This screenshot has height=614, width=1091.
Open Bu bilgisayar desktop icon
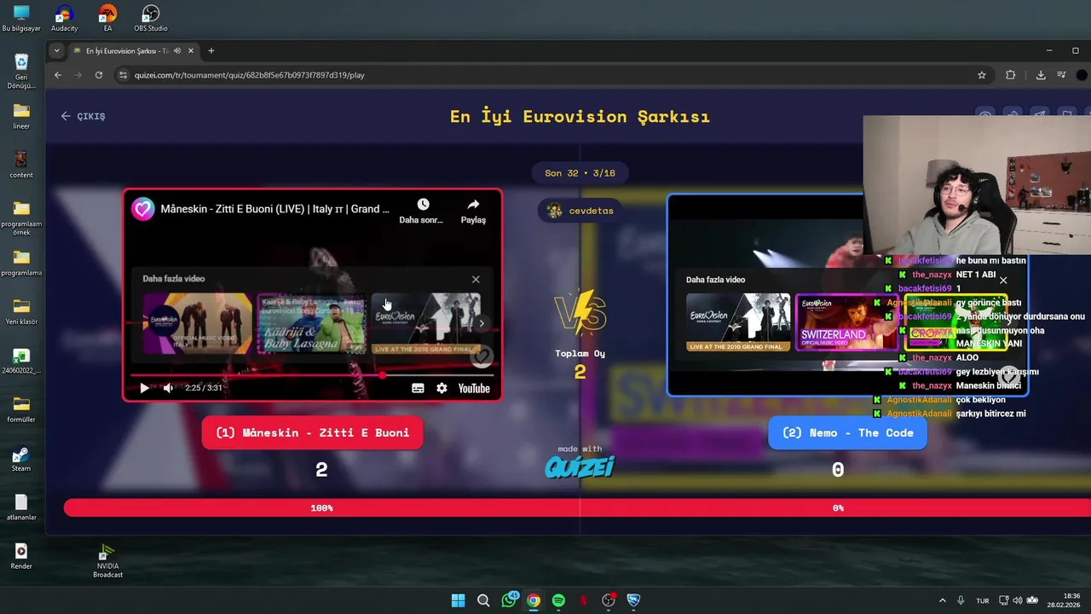21,18
